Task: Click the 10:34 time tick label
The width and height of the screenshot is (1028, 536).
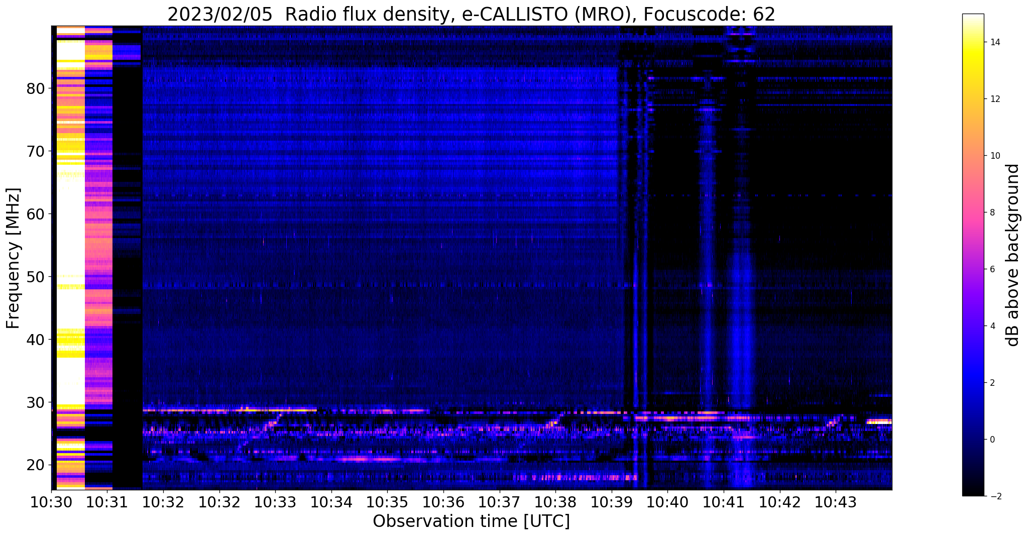Action: [331, 502]
